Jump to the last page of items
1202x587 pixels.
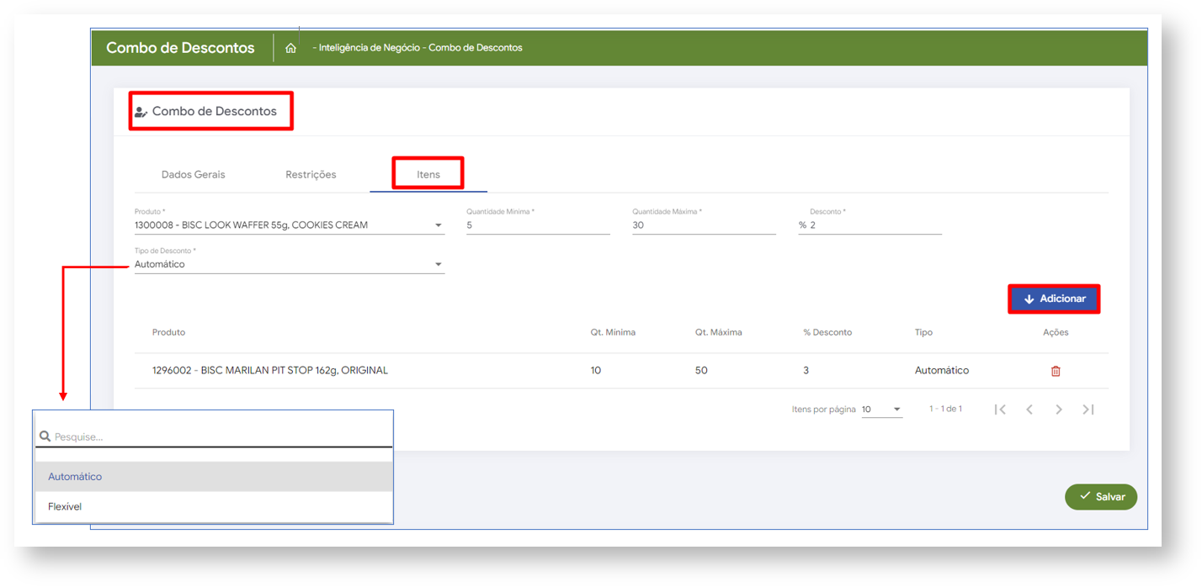[x=1088, y=410]
